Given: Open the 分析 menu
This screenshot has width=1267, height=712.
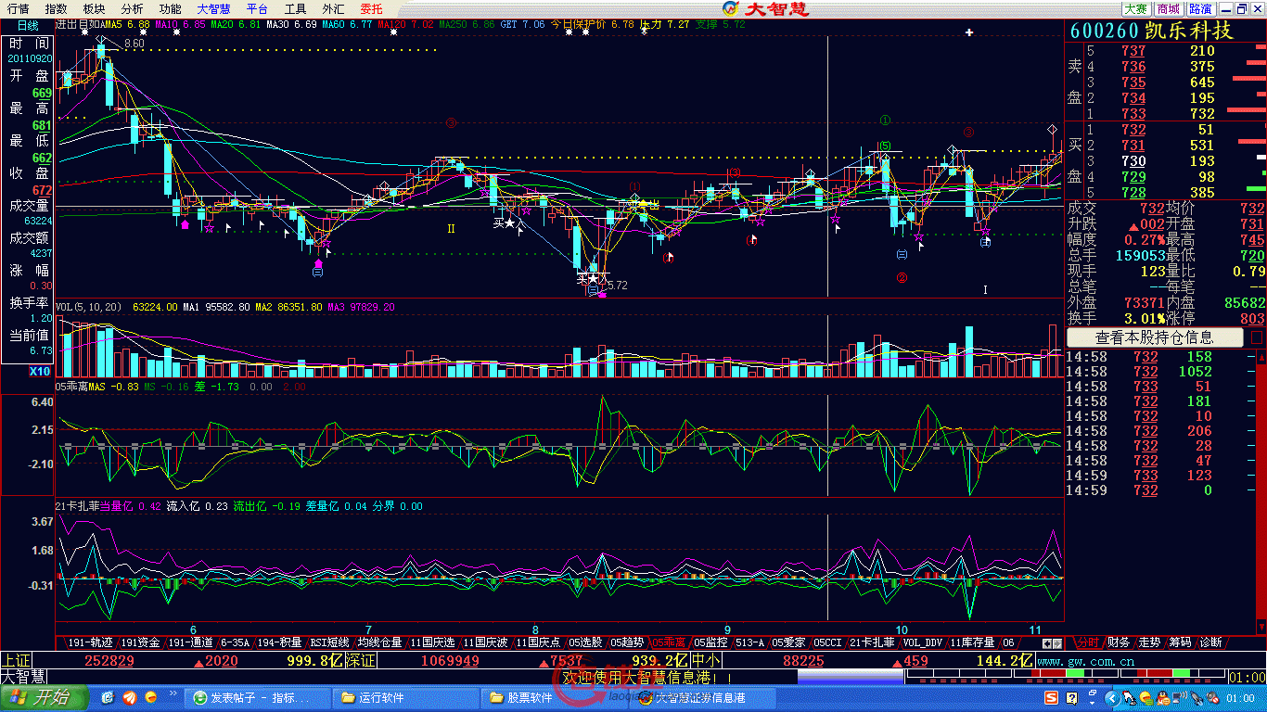Looking at the screenshot, I should (132, 8).
